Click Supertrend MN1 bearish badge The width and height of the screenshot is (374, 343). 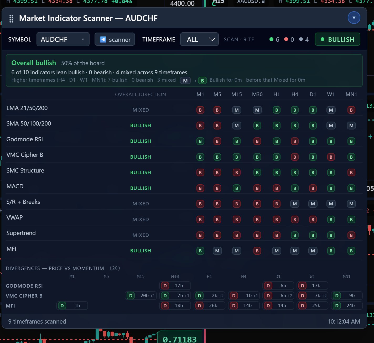click(351, 235)
